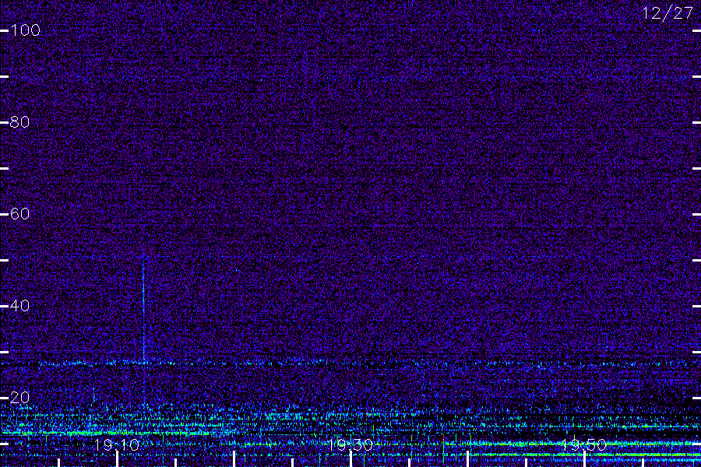The width and height of the screenshot is (701, 467).
Task: Click the 40 frequency axis label
Action: click(x=20, y=306)
